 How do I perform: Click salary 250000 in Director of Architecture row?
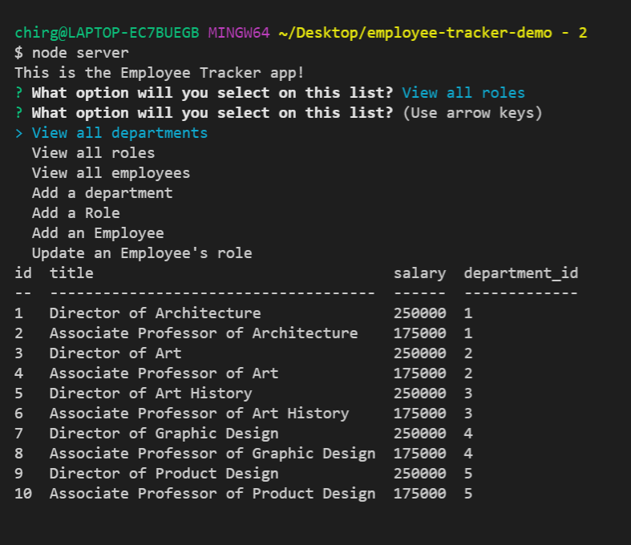pos(419,313)
